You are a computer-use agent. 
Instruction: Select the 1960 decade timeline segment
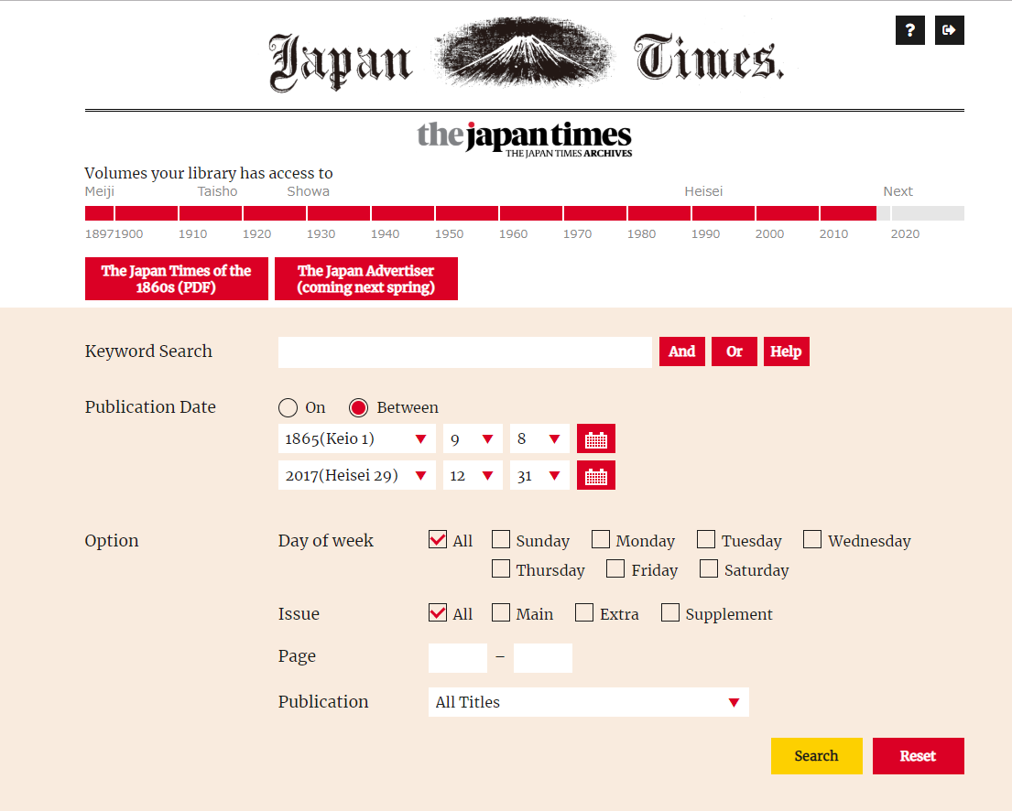pos(531,213)
